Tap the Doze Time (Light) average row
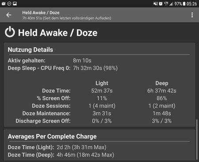Screen dimensions: 199x162 (x=57, y=147)
